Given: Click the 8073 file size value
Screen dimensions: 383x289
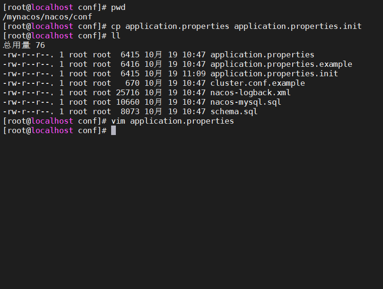Looking at the screenshot, I should click(x=130, y=111).
